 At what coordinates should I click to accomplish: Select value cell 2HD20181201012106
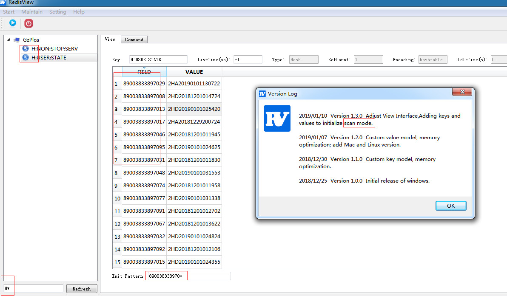[194, 249]
